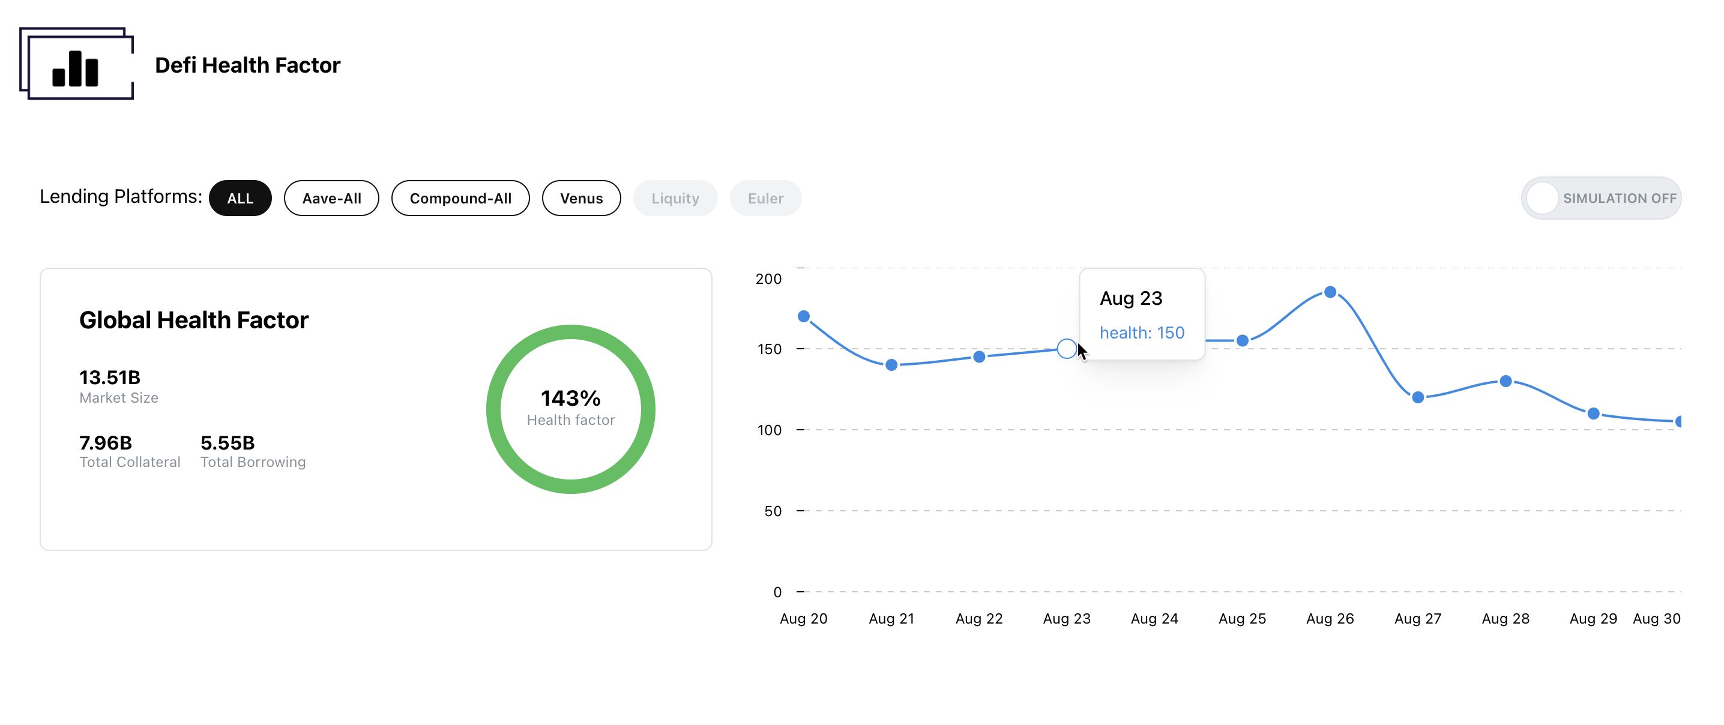Select the Aug 27 chart data point
Screen dimensions: 1724x725
(1418, 398)
